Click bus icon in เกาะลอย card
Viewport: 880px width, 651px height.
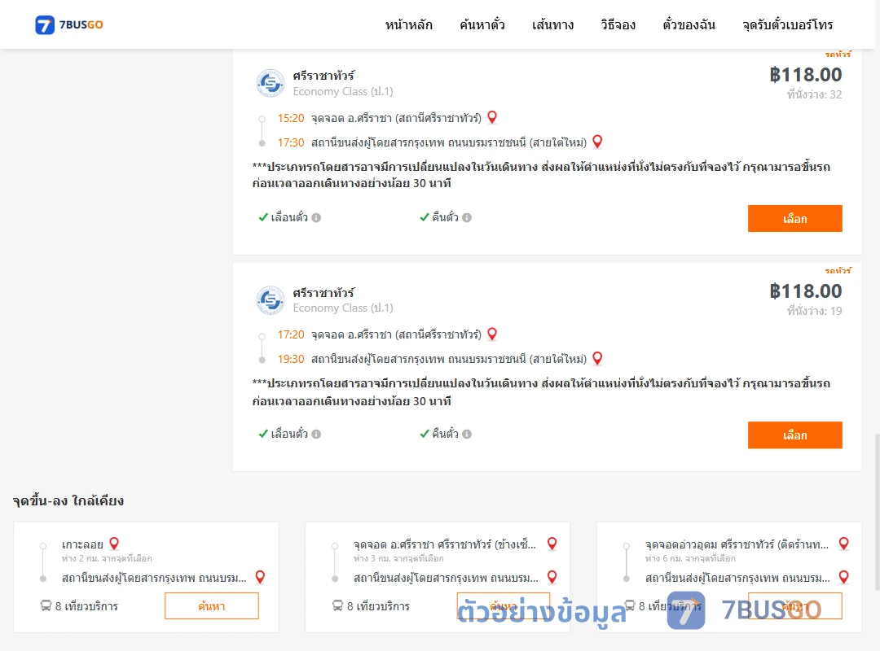(x=46, y=605)
